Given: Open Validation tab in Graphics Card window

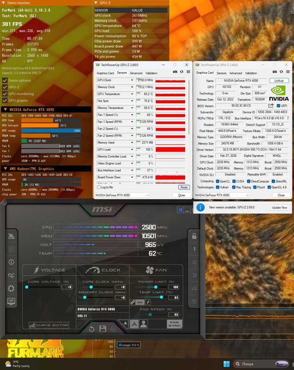Looking at the screenshot, I should [251, 73].
